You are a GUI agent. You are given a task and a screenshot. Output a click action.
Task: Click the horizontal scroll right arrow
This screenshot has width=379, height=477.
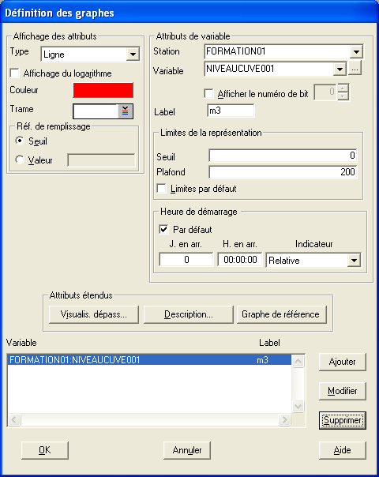pyautogui.click(x=284, y=420)
